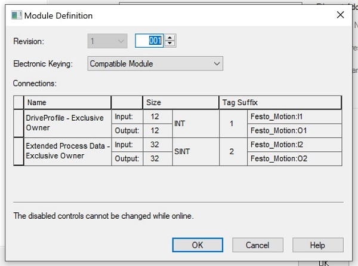Screen dimensions: 358x266
Task: Click the Festo_Motion:O2 tag cell
Action: tap(295, 158)
